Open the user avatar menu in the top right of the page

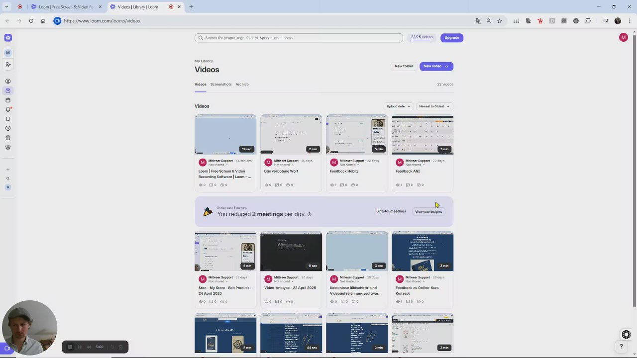(x=623, y=37)
